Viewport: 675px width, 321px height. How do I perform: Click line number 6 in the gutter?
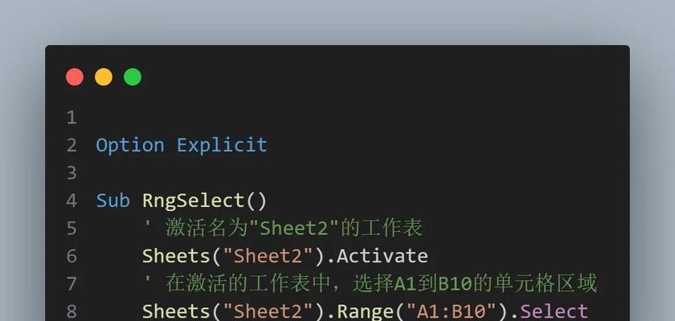(72, 256)
